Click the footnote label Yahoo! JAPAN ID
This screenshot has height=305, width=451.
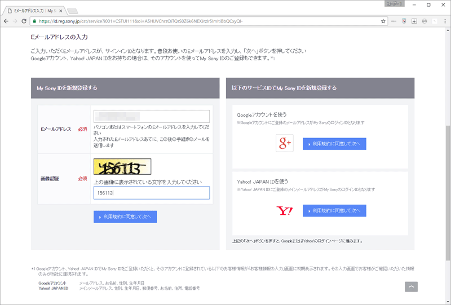click(54, 288)
